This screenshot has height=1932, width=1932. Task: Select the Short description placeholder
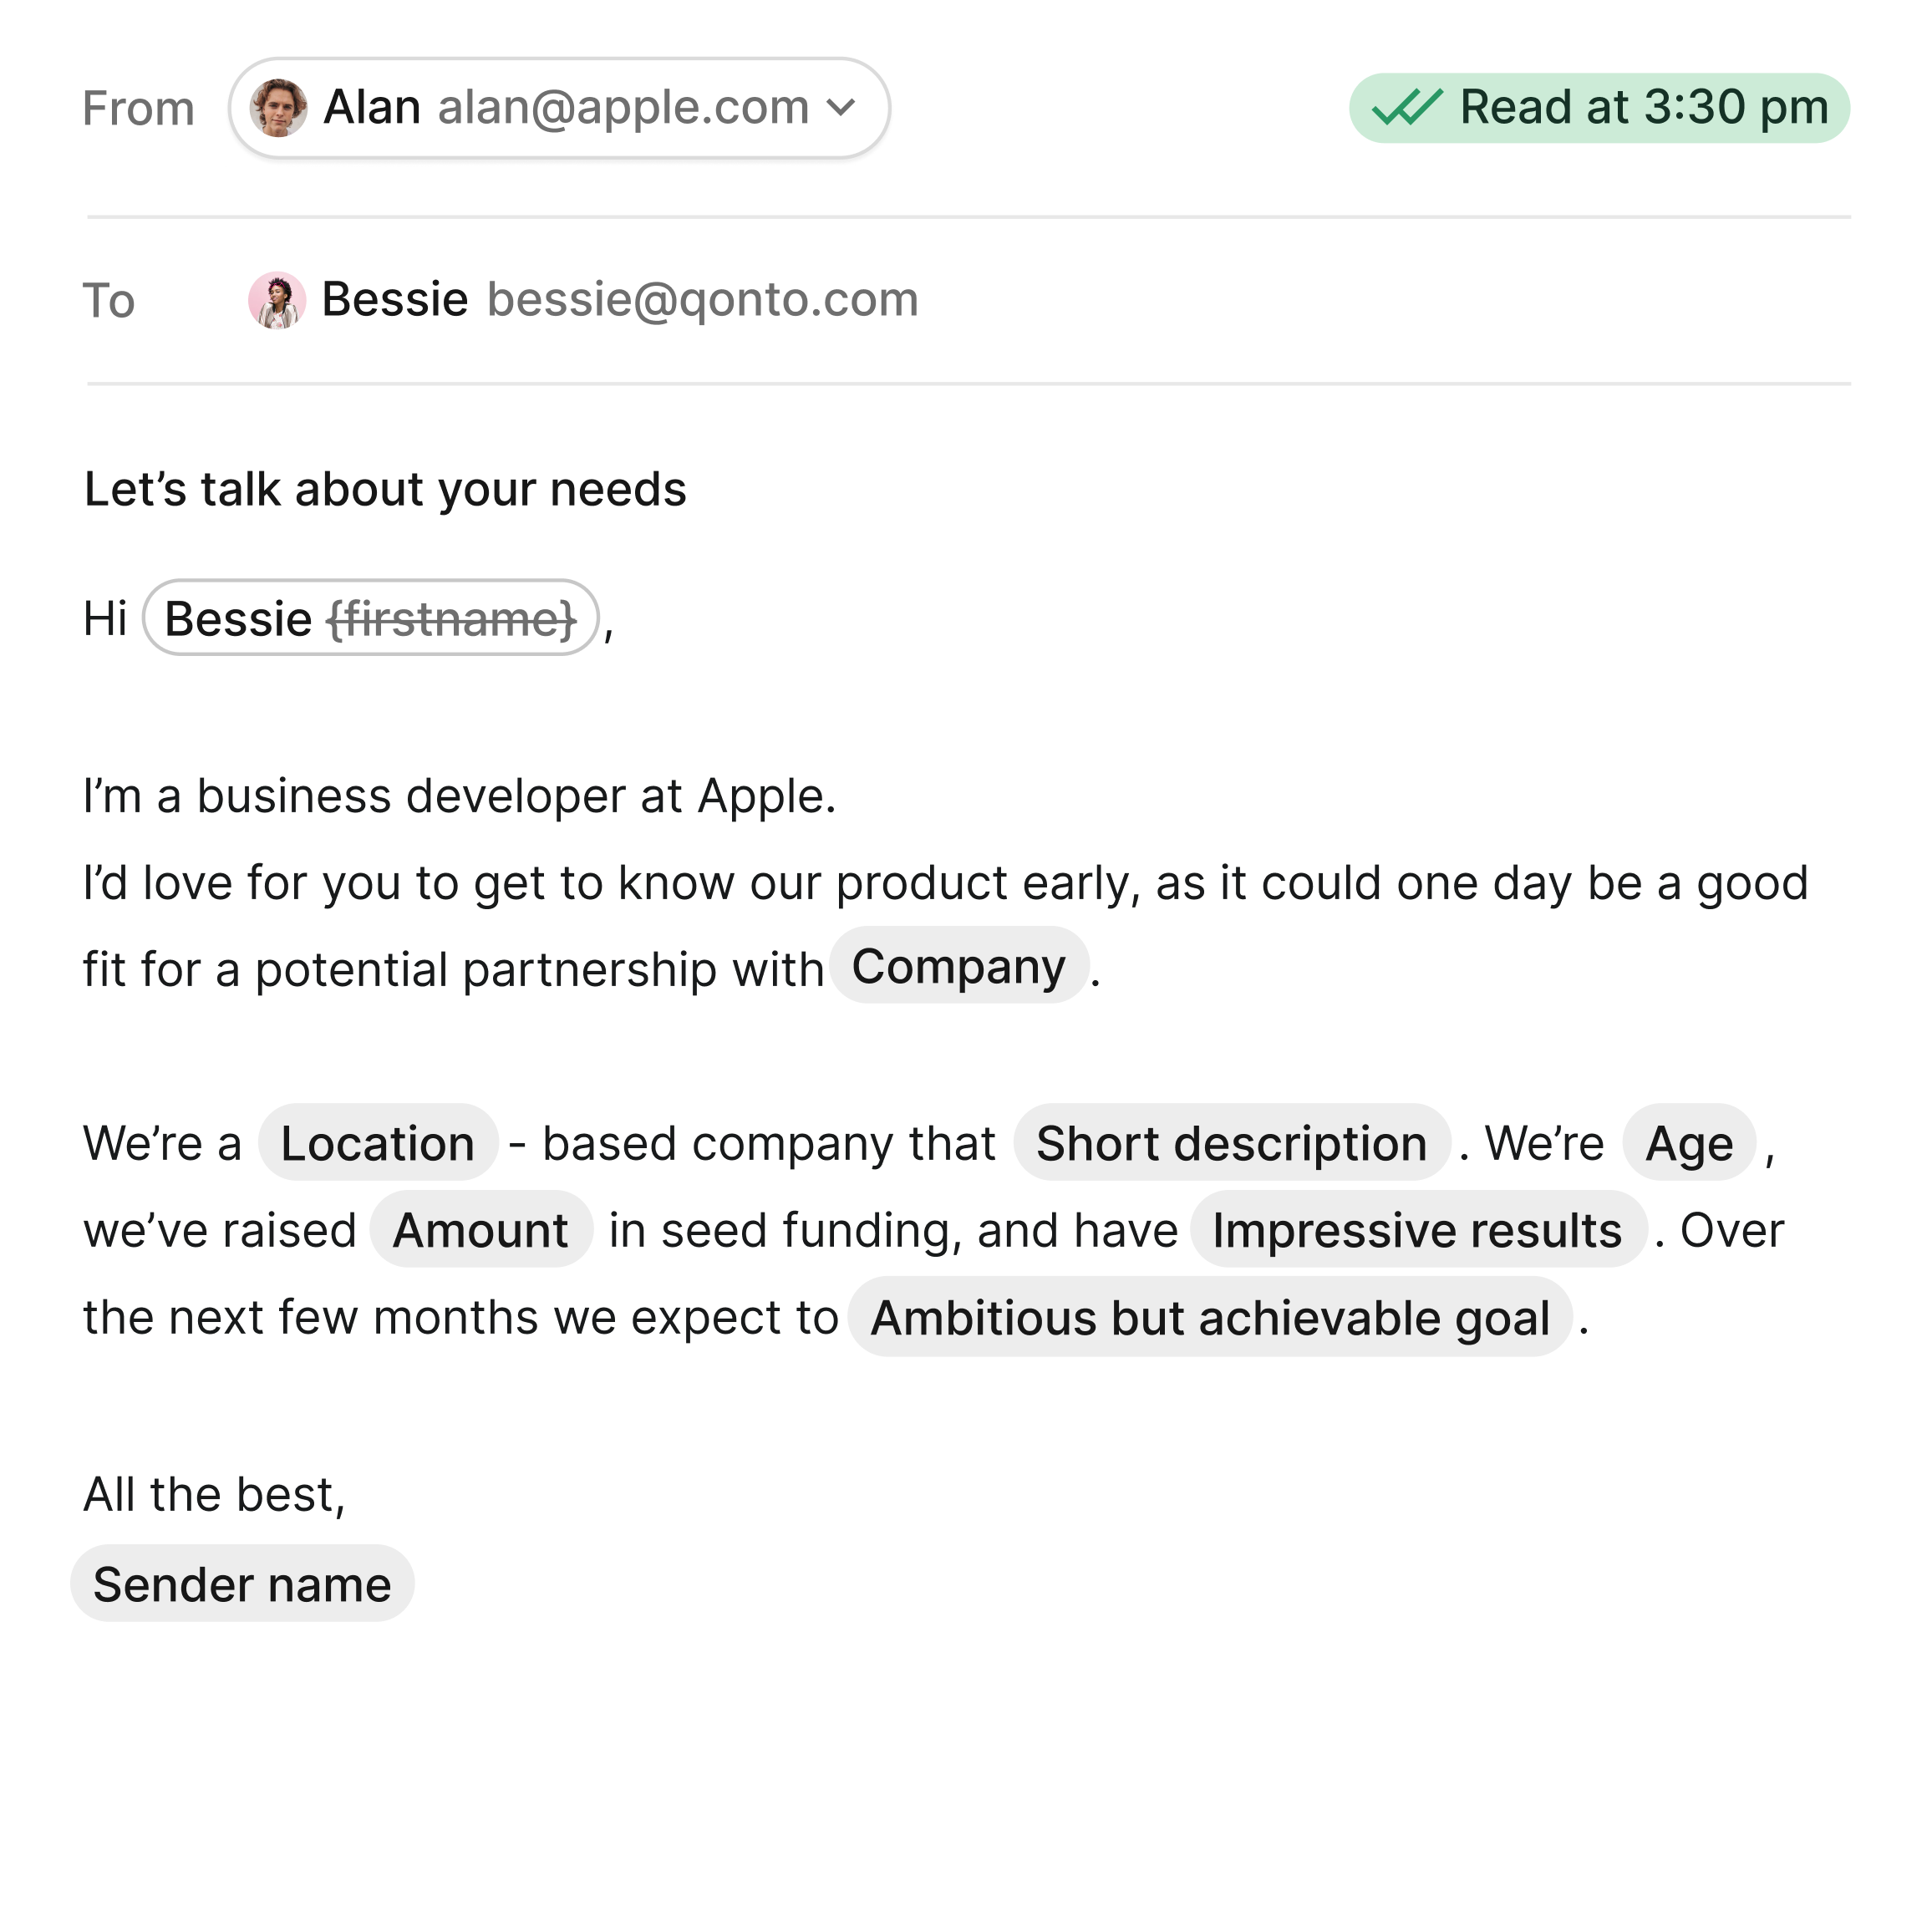pos(1231,1143)
